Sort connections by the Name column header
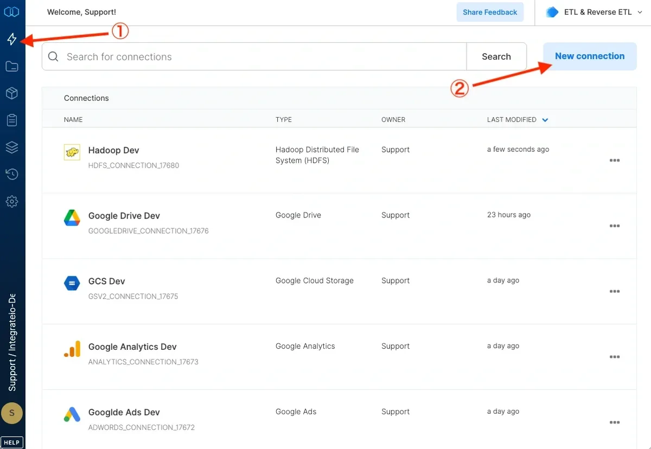 (73, 120)
